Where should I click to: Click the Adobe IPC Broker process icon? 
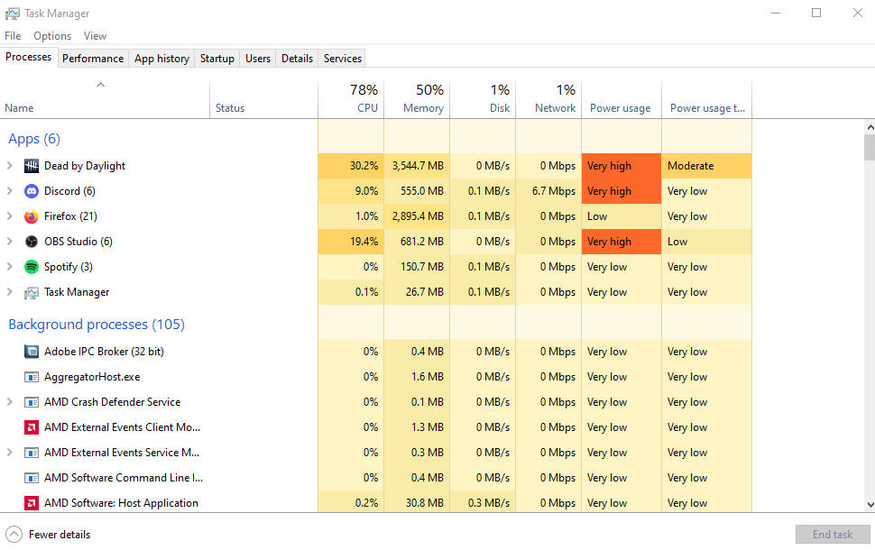[x=32, y=352]
